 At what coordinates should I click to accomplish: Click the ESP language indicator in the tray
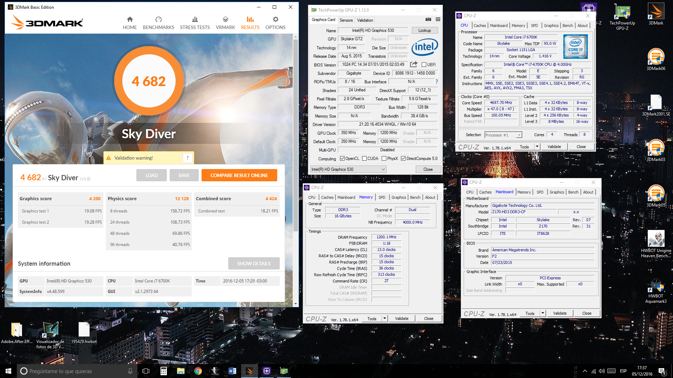[x=623, y=371]
